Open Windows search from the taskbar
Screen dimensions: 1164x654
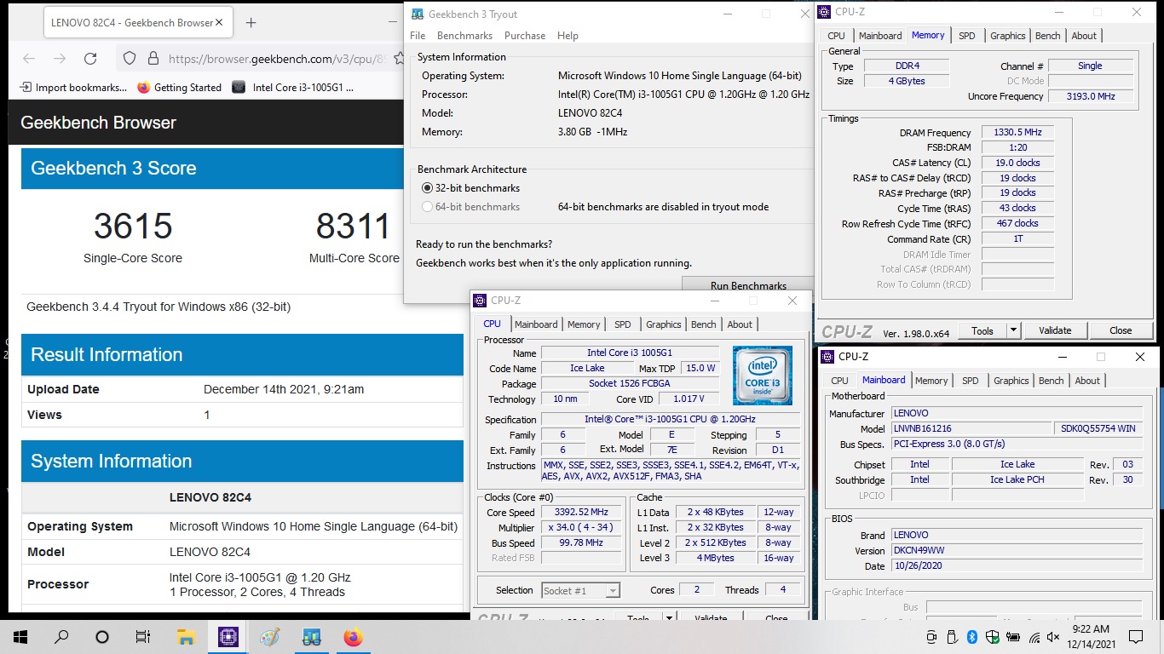pyautogui.click(x=61, y=637)
